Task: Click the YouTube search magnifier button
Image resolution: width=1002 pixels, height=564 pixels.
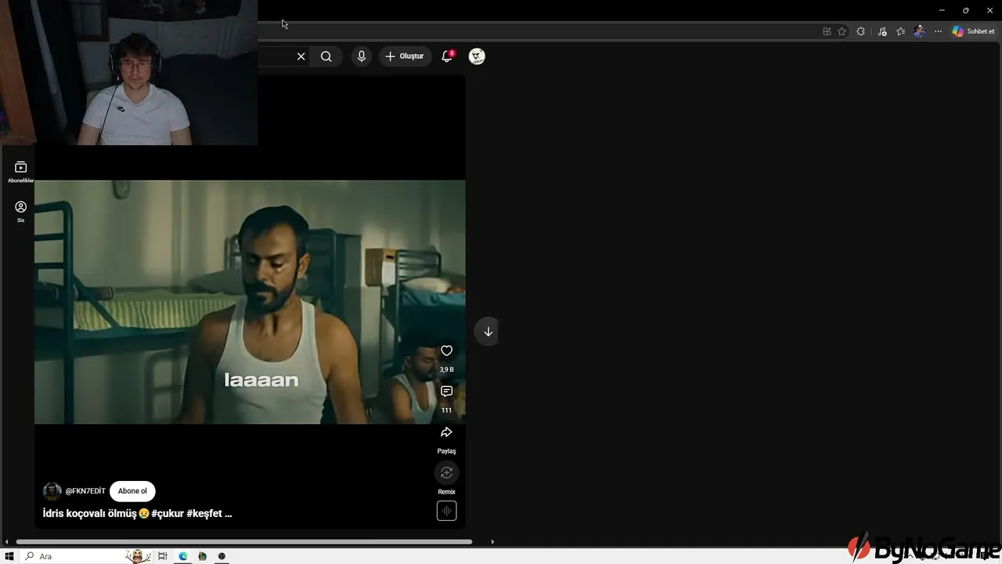Action: (x=326, y=56)
